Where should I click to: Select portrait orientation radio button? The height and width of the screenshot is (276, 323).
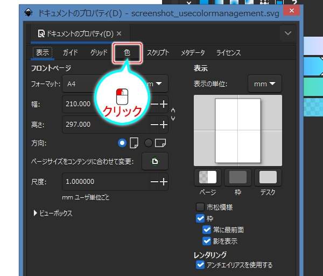click(x=122, y=143)
